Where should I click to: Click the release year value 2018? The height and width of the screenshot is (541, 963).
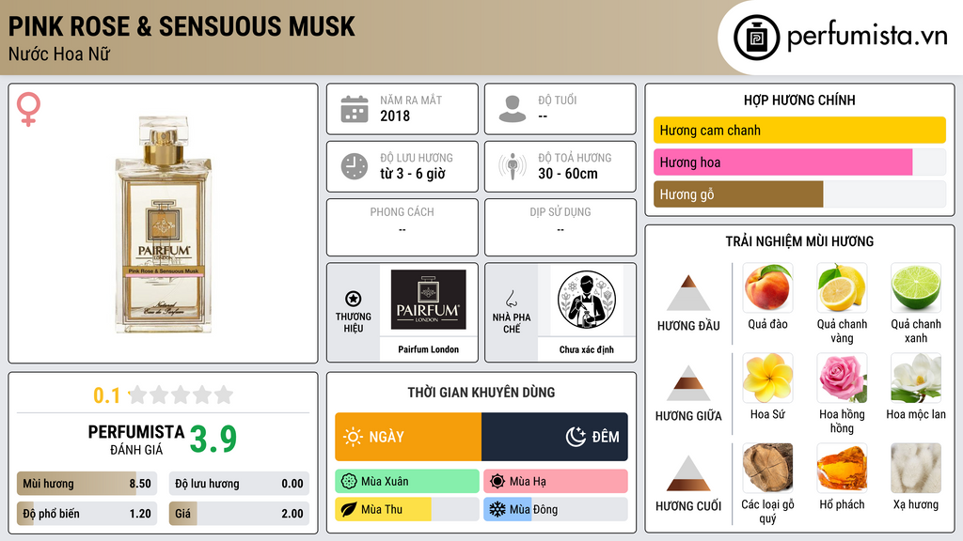point(395,116)
